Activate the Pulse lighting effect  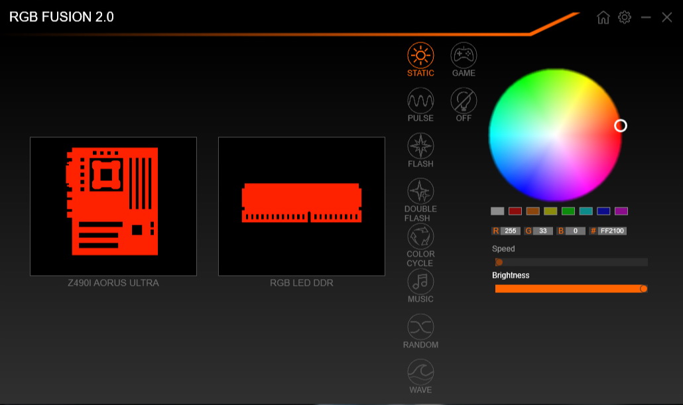420,101
